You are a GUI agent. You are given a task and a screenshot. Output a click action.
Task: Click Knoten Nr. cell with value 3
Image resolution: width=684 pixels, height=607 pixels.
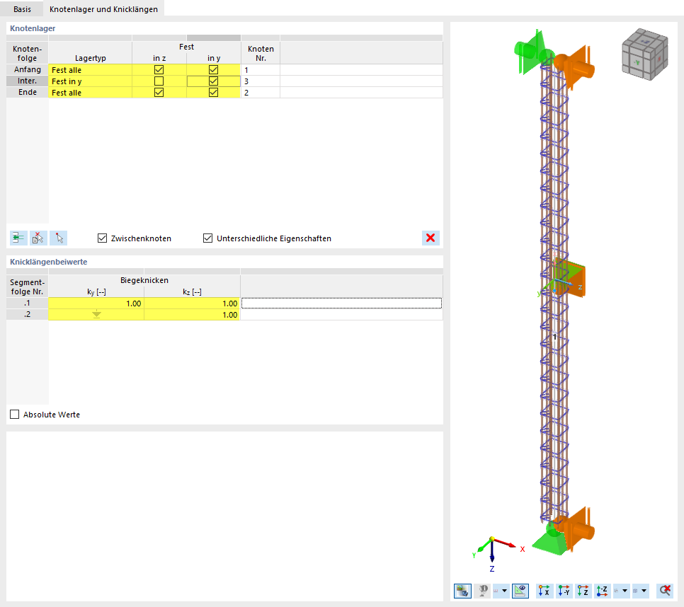tap(261, 81)
